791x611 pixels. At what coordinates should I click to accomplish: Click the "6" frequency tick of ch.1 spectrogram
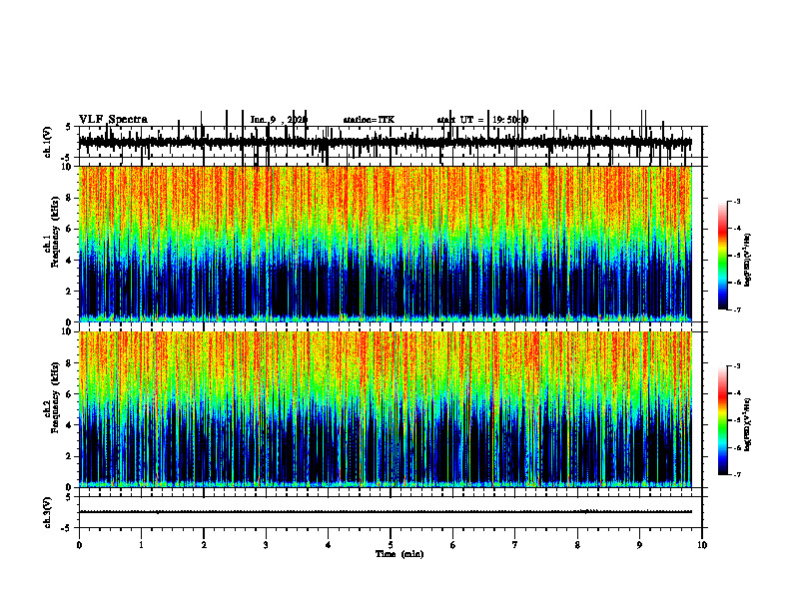(70, 229)
